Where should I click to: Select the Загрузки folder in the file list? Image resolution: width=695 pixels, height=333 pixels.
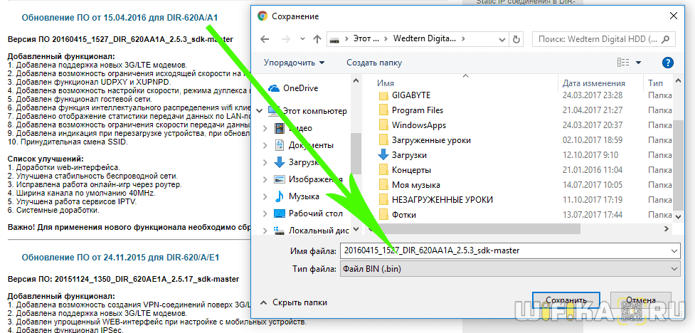[x=409, y=155]
